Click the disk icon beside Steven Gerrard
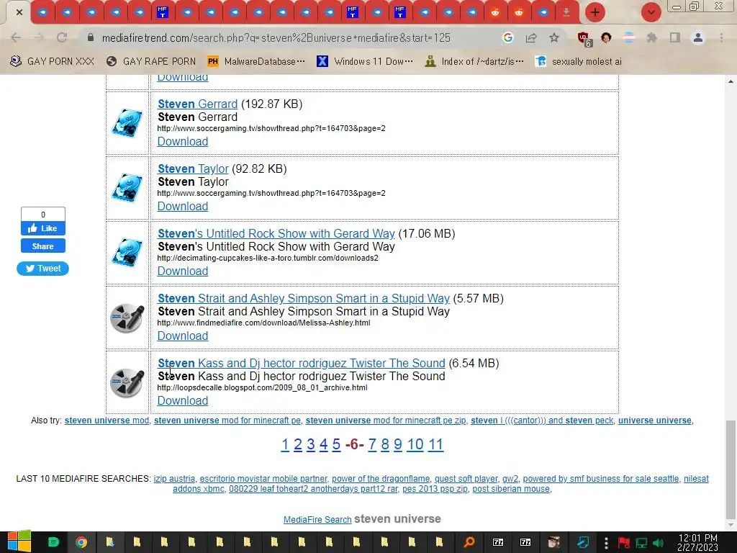The height and width of the screenshot is (553, 737). [x=127, y=122]
